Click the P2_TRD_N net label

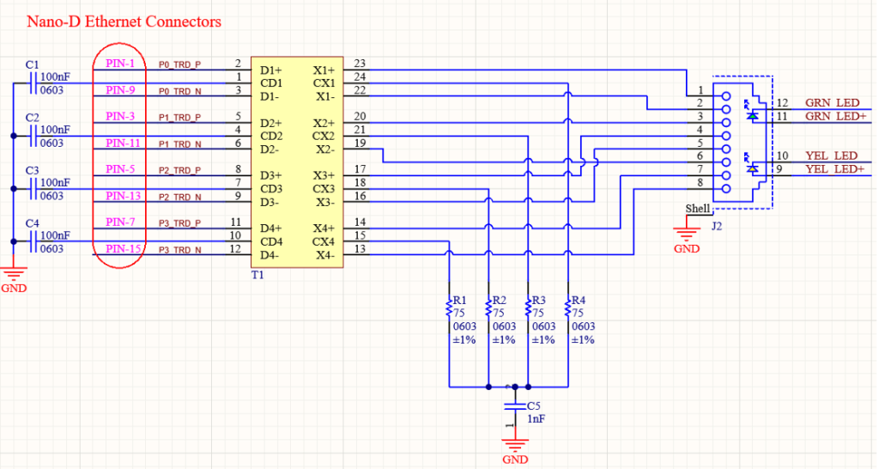pyautogui.click(x=179, y=197)
